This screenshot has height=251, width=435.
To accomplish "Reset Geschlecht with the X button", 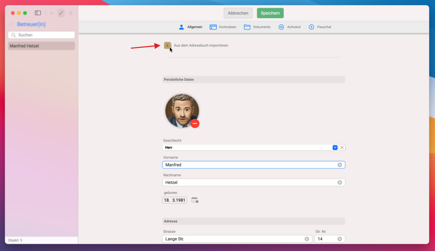I will click(x=342, y=148).
